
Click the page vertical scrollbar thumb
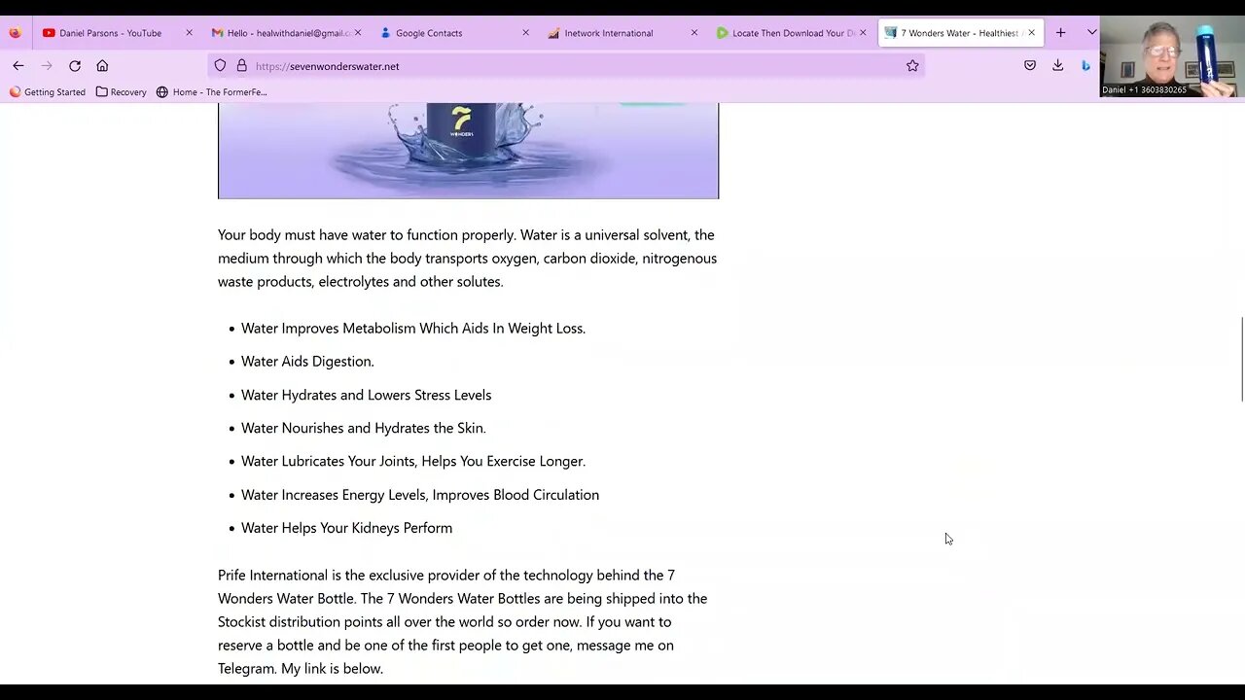1241,359
